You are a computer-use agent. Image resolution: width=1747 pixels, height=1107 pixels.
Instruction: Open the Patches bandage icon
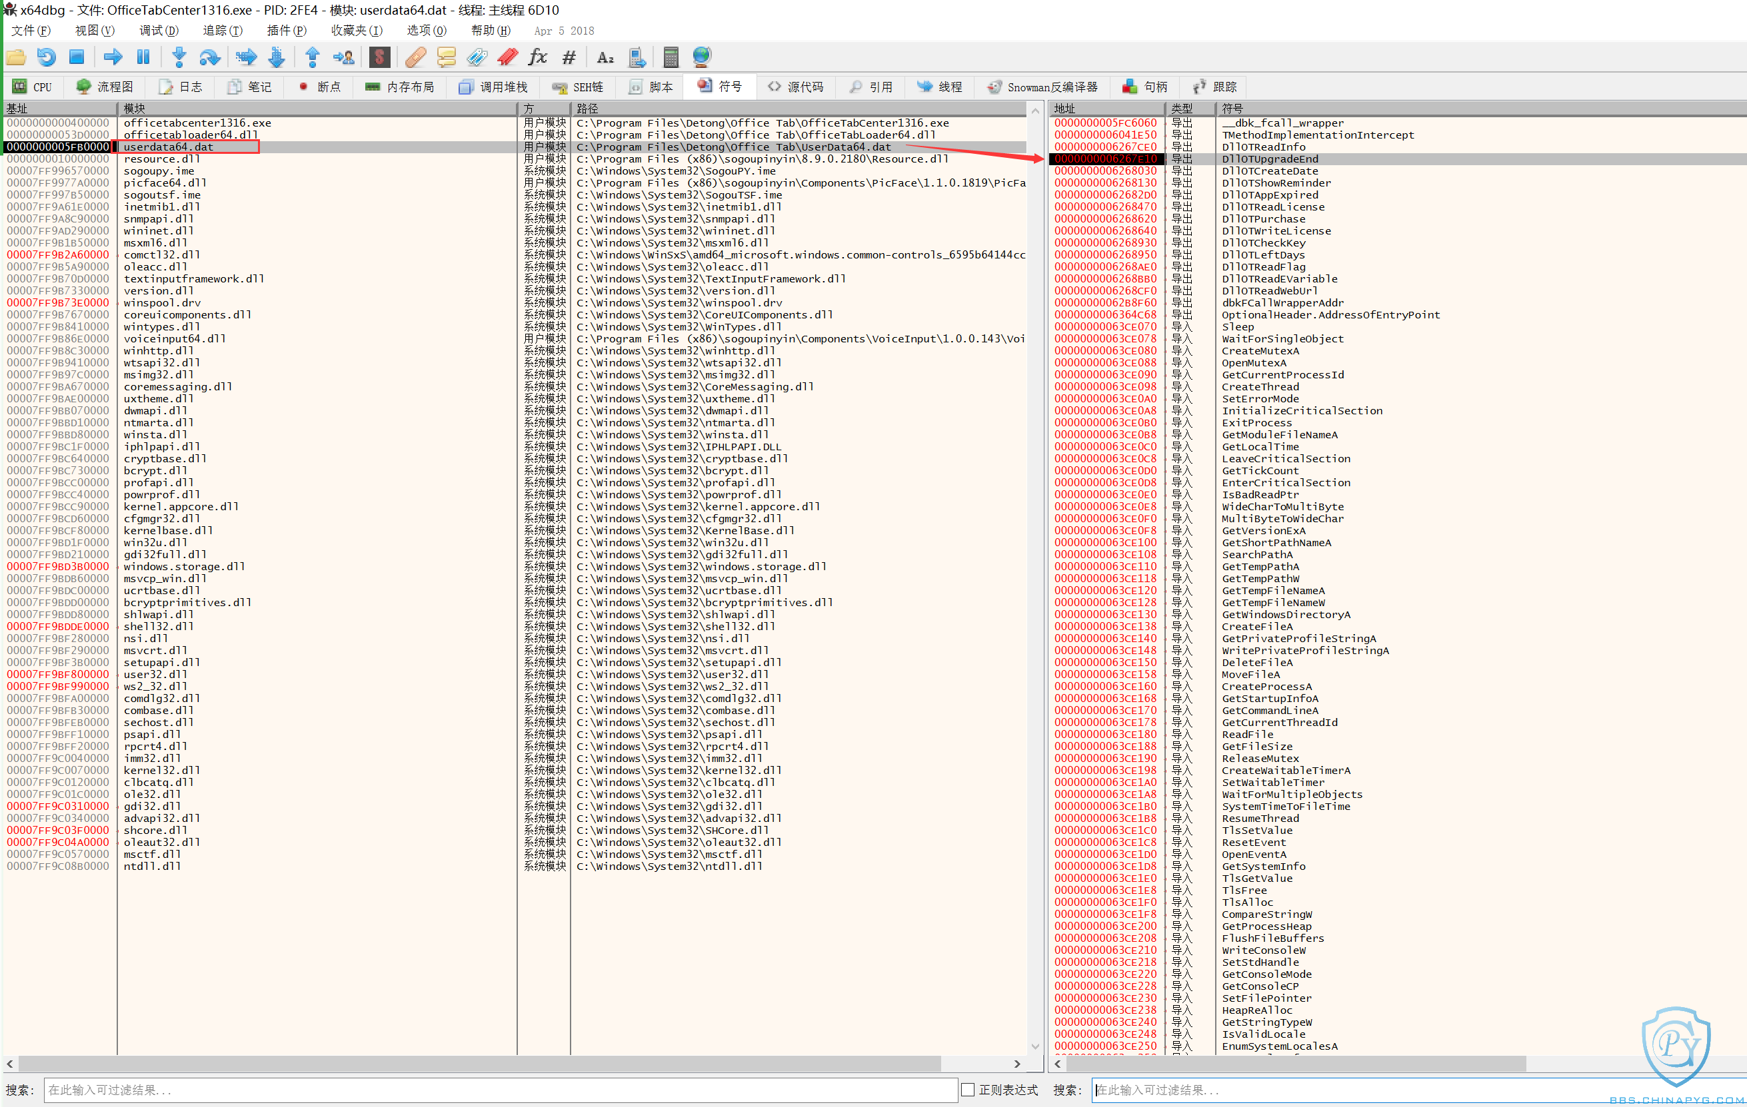416,57
